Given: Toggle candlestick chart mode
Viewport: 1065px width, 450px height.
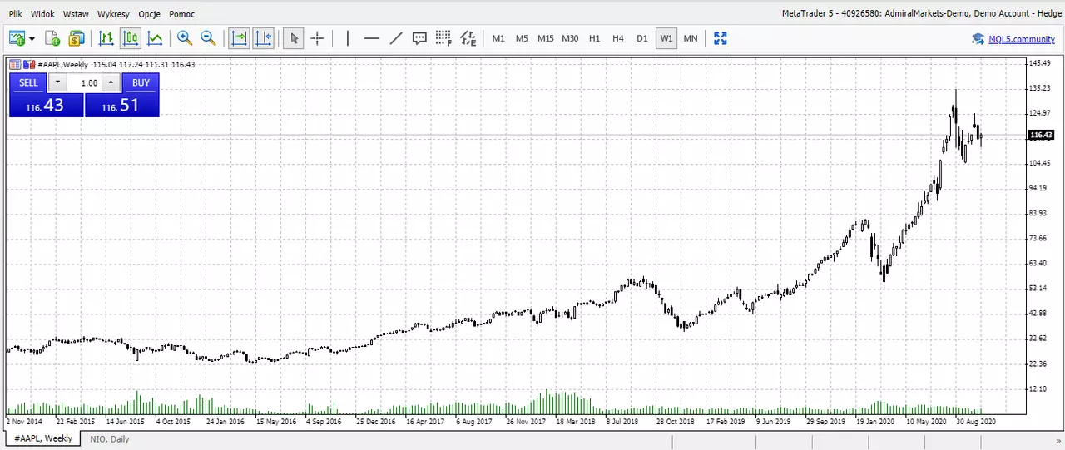Looking at the screenshot, I should 131,38.
